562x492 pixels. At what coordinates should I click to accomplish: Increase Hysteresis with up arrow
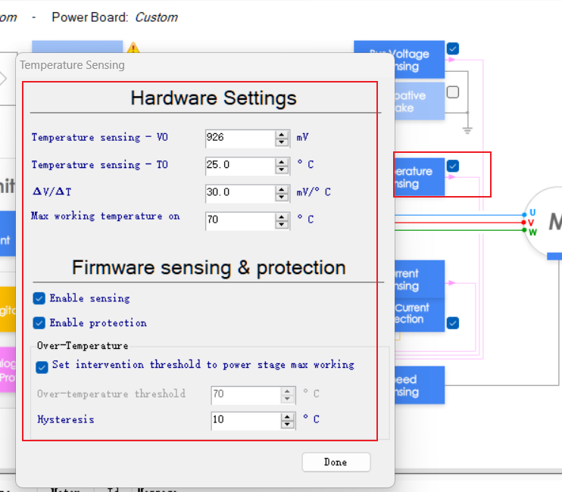point(288,417)
